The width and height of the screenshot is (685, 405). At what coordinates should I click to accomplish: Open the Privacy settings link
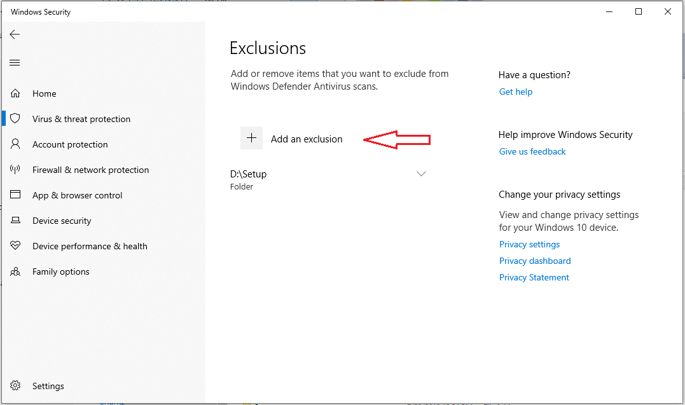(529, 244)
